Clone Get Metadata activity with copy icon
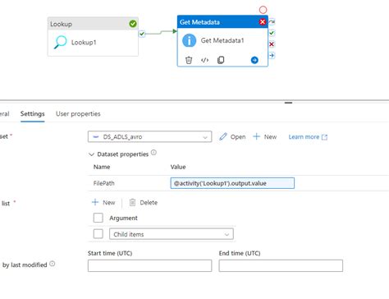The image size is (389, 299). tap(221, 60)
